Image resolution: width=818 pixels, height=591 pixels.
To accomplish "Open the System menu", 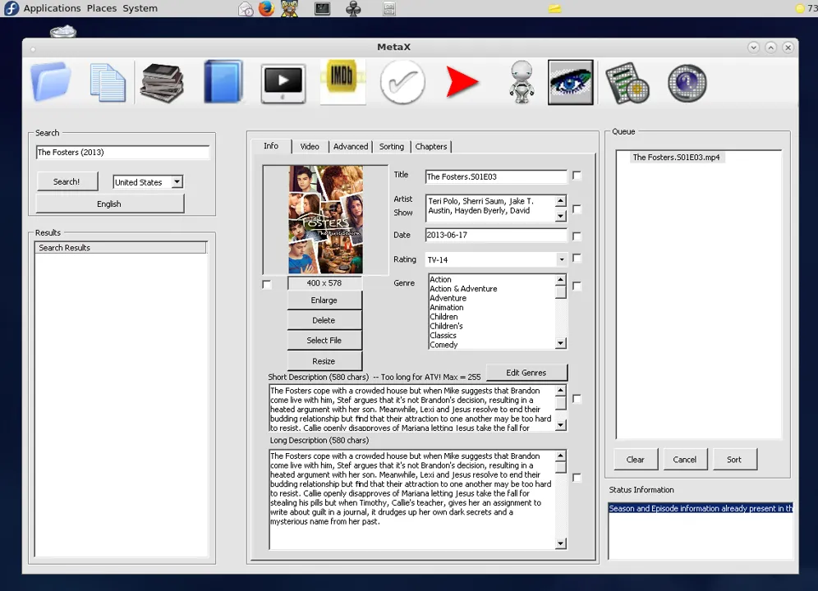I will point(140,8).
